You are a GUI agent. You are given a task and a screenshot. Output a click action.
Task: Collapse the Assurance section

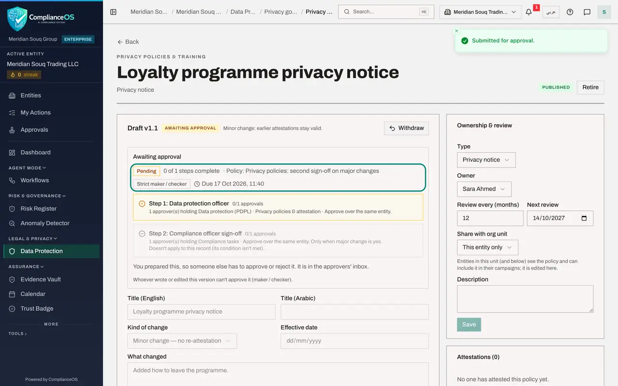26,266
